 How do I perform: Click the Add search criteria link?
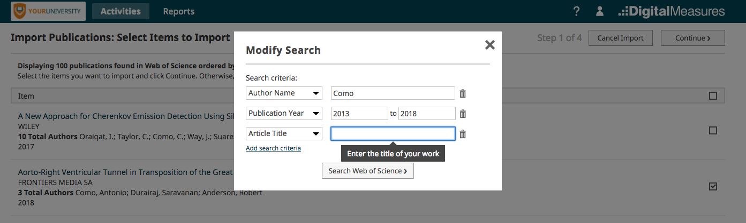pos(273,148)
